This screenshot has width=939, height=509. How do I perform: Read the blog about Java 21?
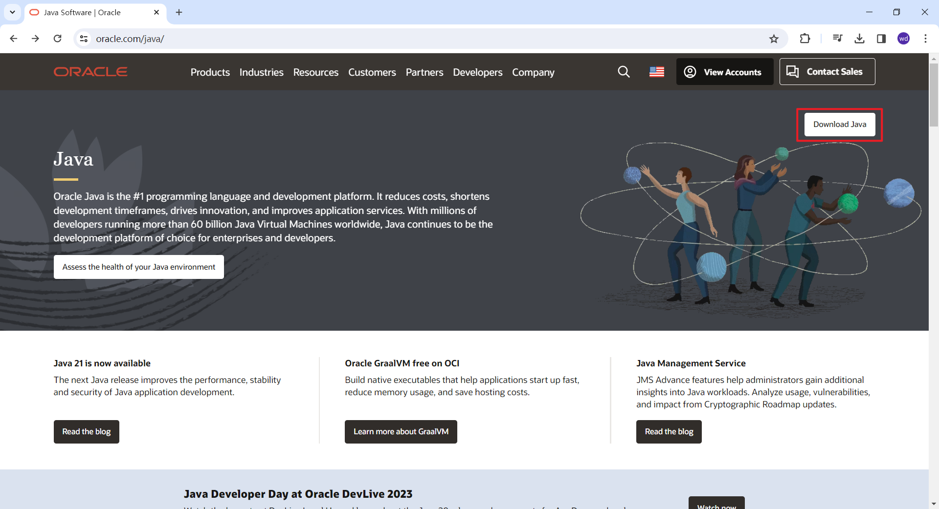[87, 432]
